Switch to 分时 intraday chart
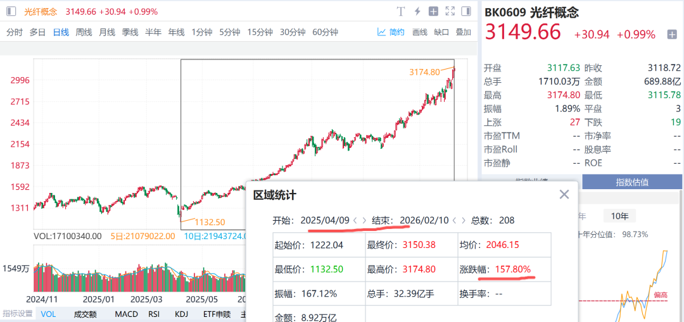This screenshot has width=684, height=322. 15,32
